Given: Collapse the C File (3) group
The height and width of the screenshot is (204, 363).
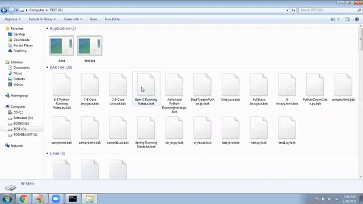Looking at the screenshot, I should tap(47, 154).
